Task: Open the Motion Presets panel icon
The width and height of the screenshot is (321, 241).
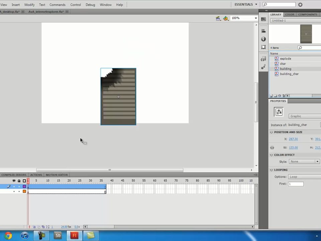Action: tap(263, 67)
